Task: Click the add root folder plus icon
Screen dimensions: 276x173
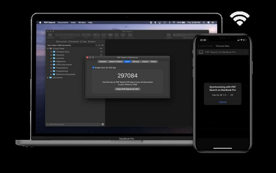Action: (x=96, y=45)
